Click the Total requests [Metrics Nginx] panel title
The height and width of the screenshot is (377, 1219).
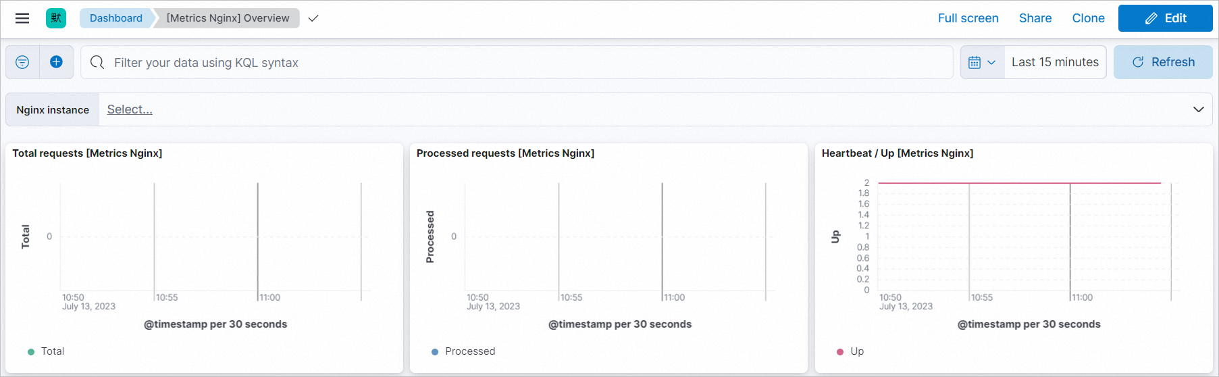(x=87, y=153)
